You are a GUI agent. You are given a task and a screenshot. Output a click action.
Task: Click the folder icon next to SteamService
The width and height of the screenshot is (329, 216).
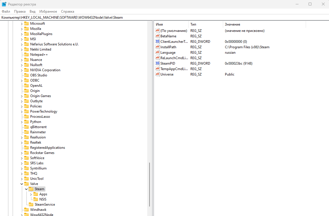31,204
